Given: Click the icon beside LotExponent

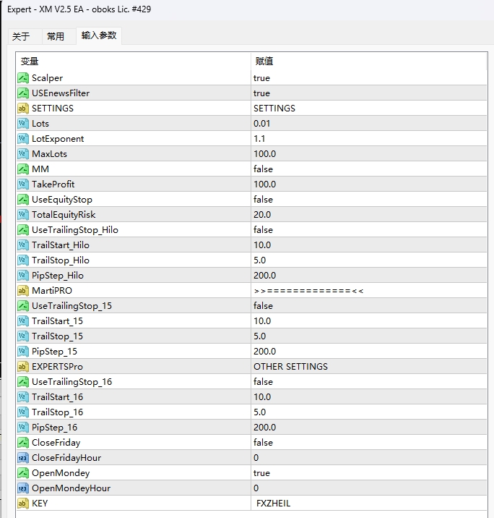Looking at the screenshot, I should coord(23,139).
